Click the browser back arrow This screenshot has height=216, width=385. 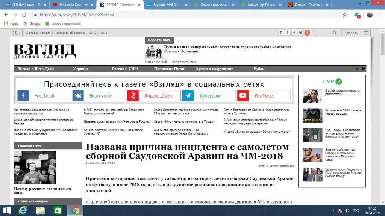click(6, 15)
